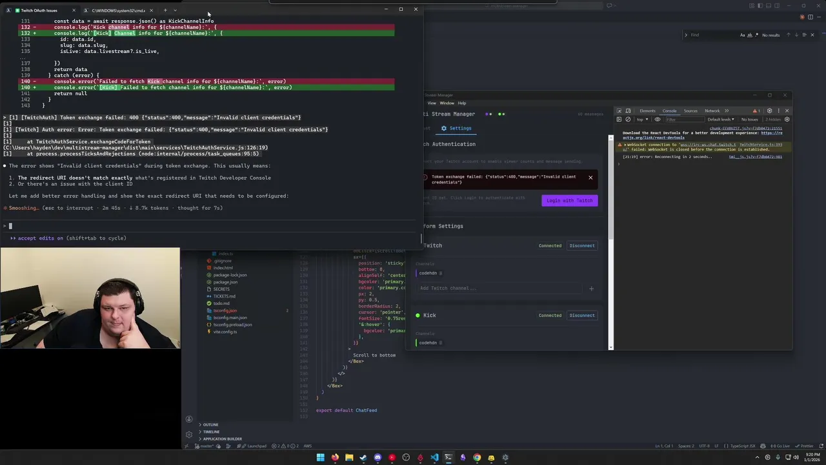This screenshot has height=465, width=826.
Task: Open the TwitchService.ts:193 source link
Action: (x=761, y=145)
